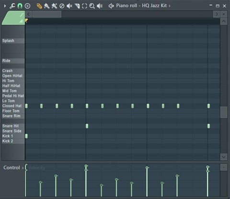Viewport: 230px width, 199px height.
Task: Preview the Crash drum key
Action: 13,71
